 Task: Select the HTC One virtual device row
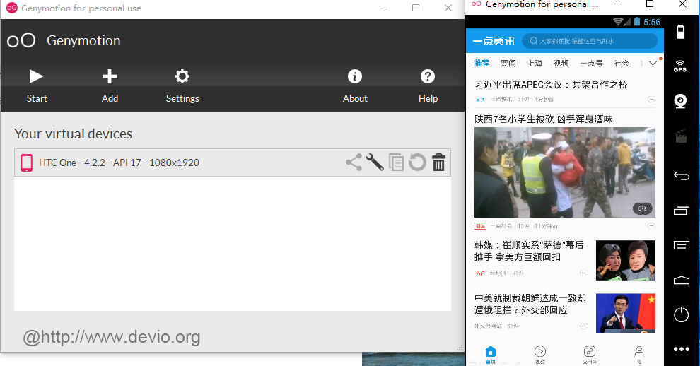[x=233, y=163]
